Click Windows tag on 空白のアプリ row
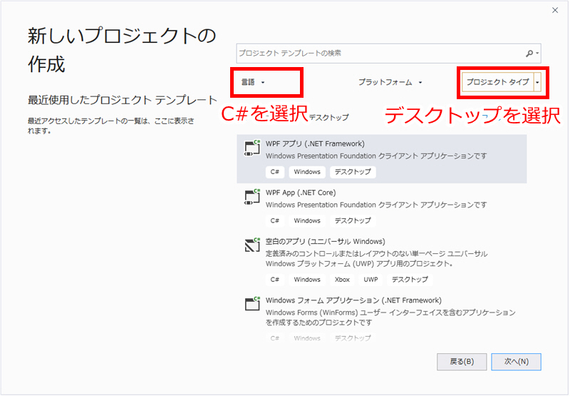 (307, 280)
